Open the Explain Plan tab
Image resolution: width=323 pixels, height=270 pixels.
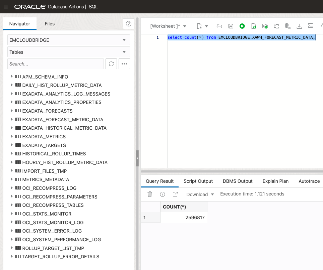(275, 181)
